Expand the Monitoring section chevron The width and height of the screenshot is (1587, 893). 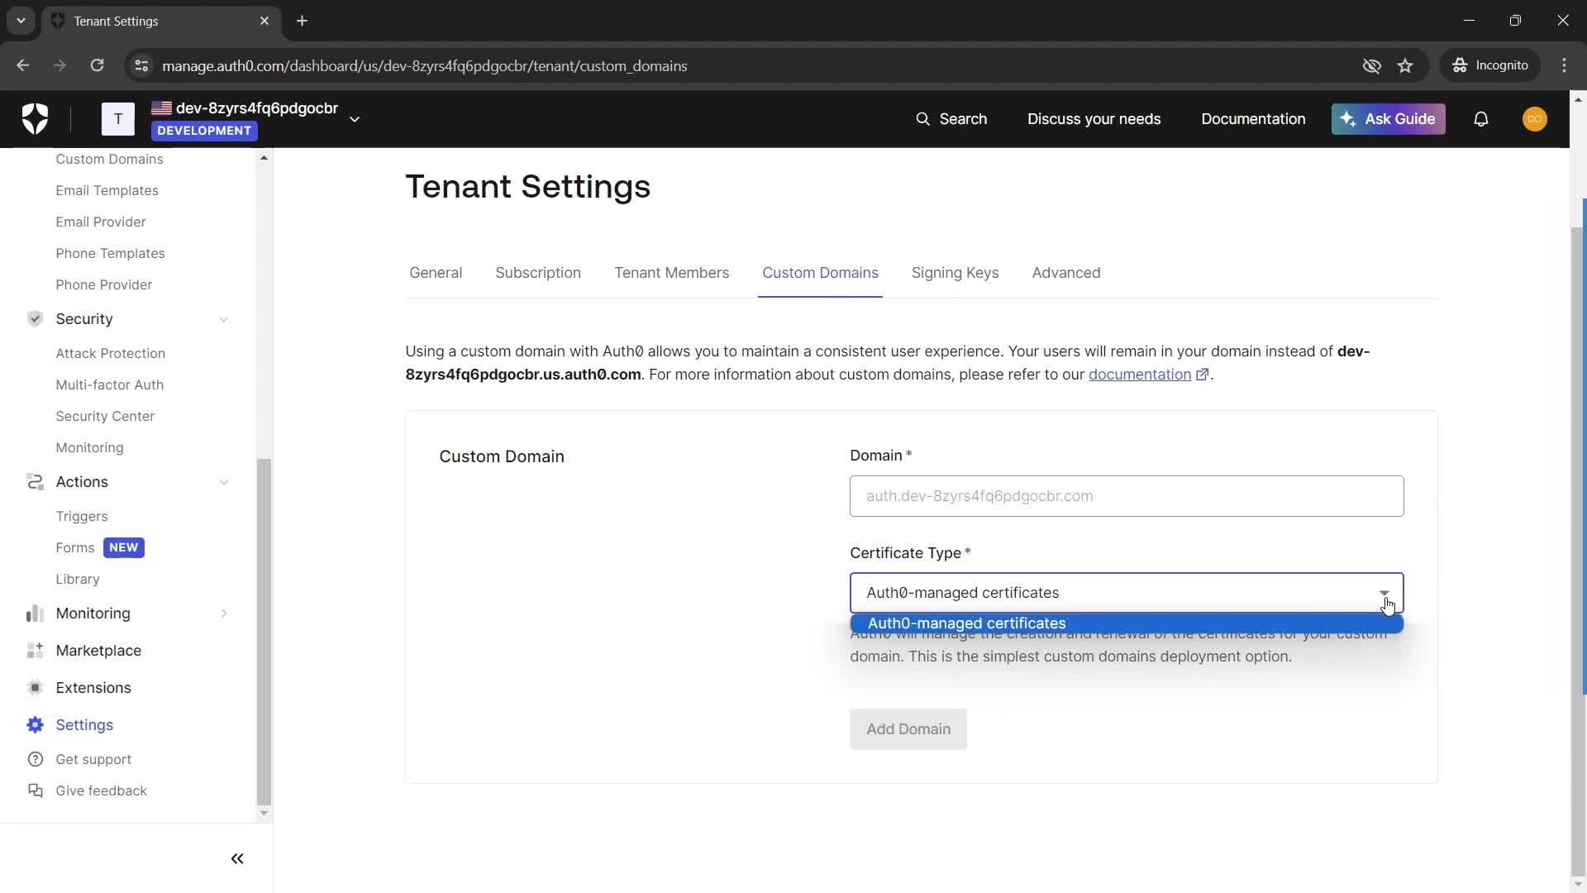coord(223,614)
